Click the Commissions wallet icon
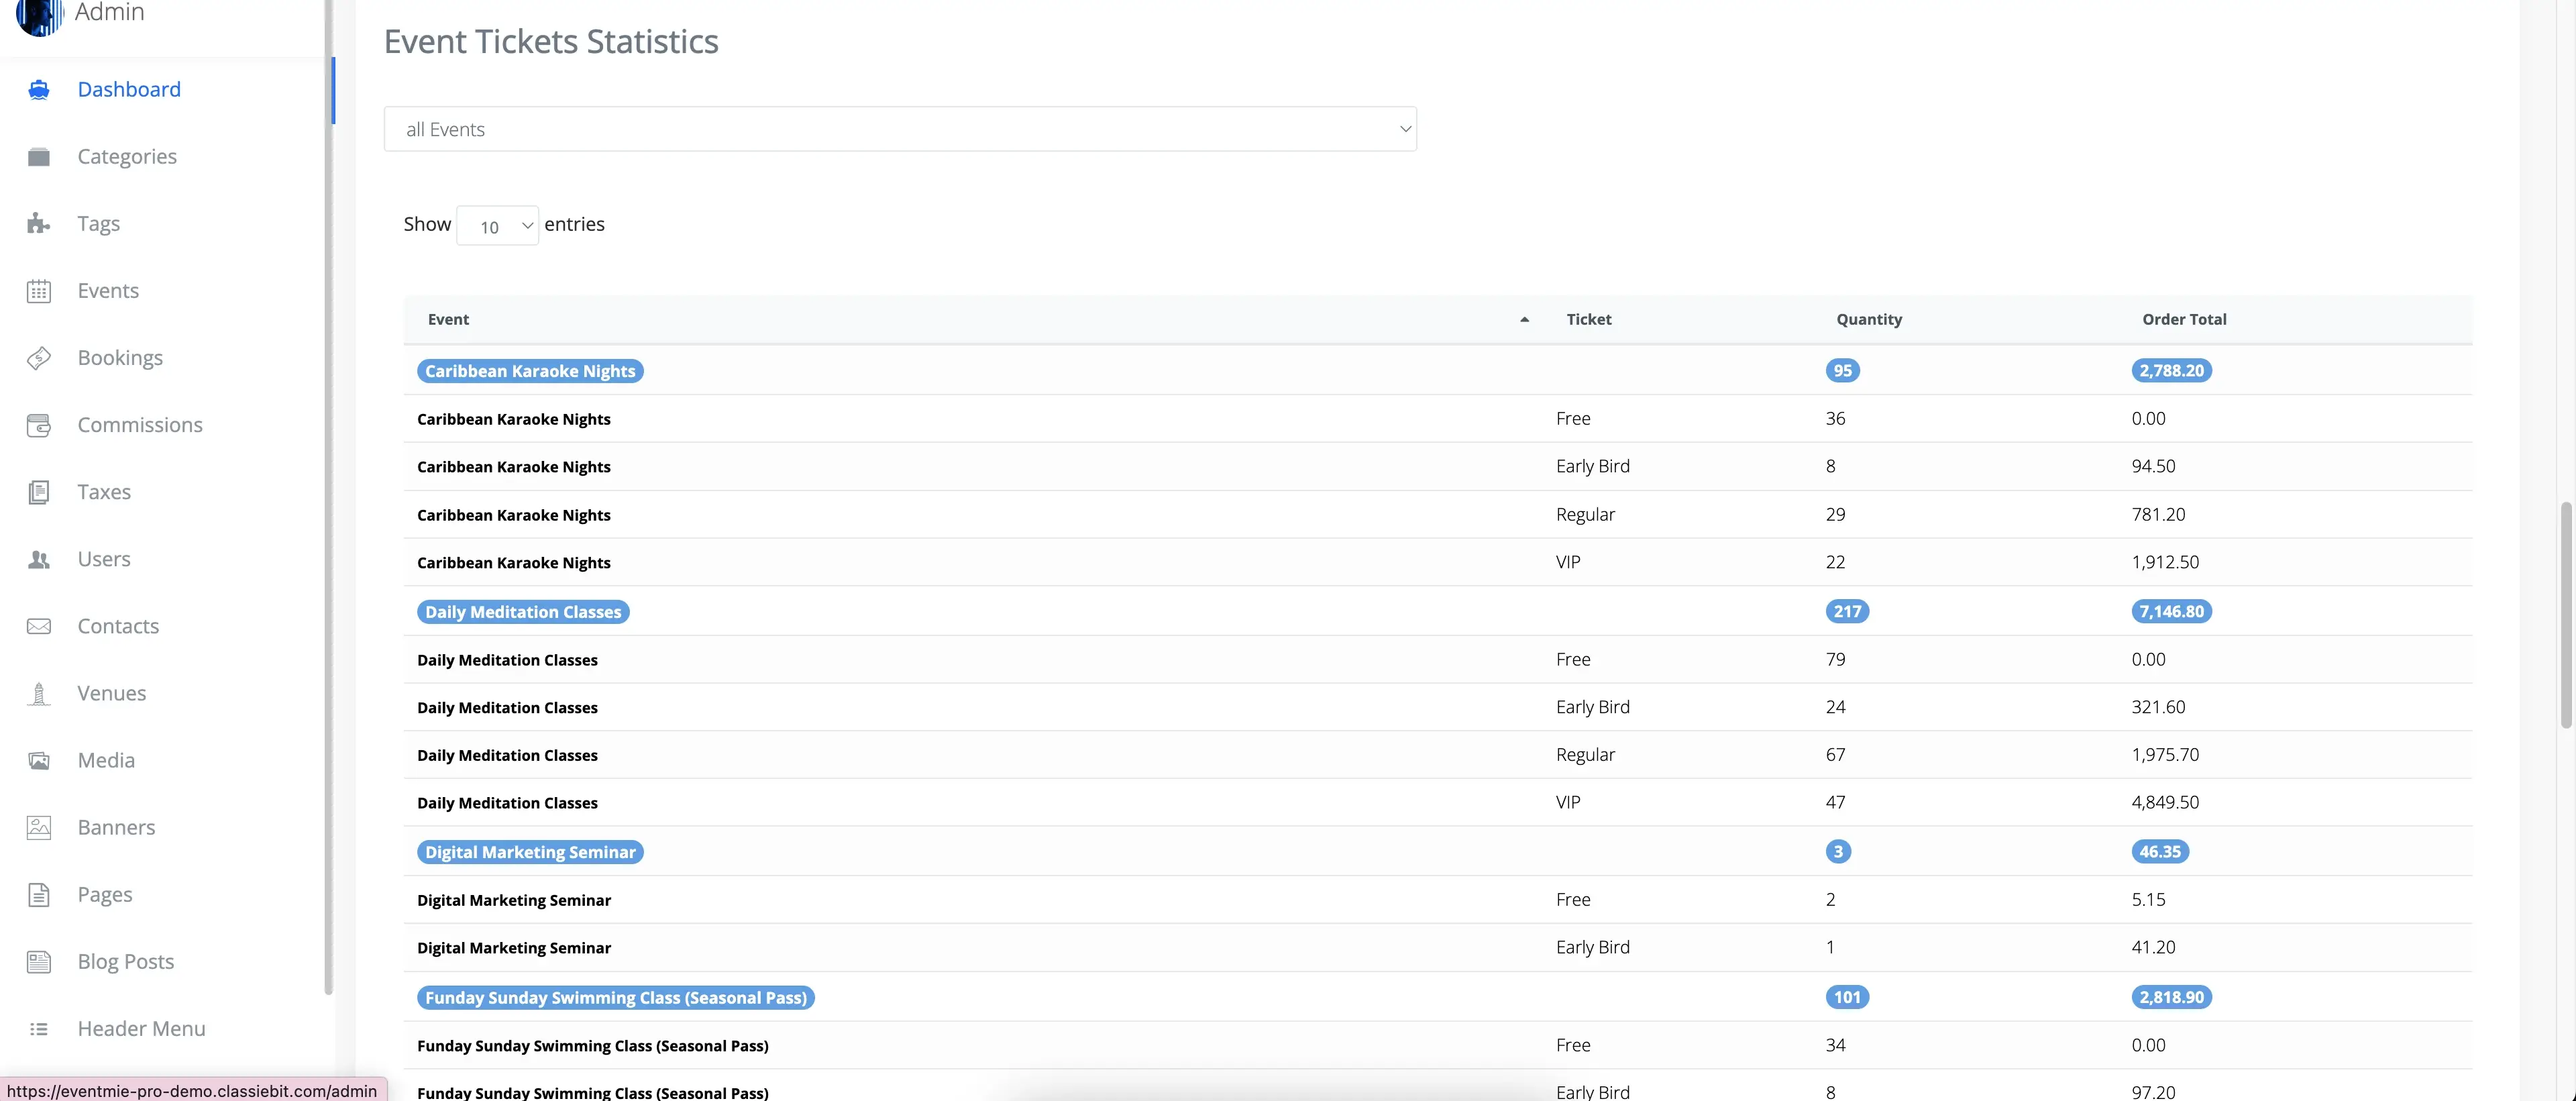This screenshot has height=1101, width=2576. (x=39, y=425)
